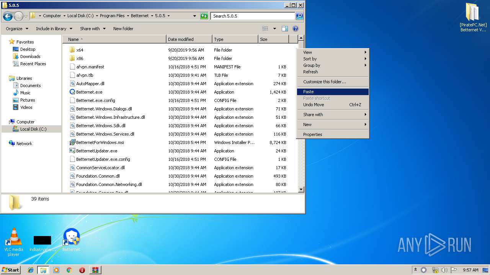The image size is (490, 275).
Task: Click the Action Center flag icon
Action: [x=453, y=270]
